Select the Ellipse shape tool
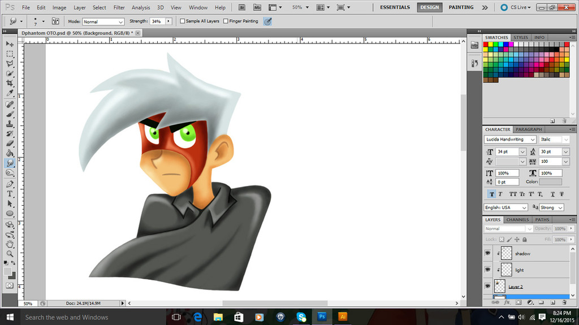Image resolution: width=579 pixels, height=325 pixels. click(10, 213)
